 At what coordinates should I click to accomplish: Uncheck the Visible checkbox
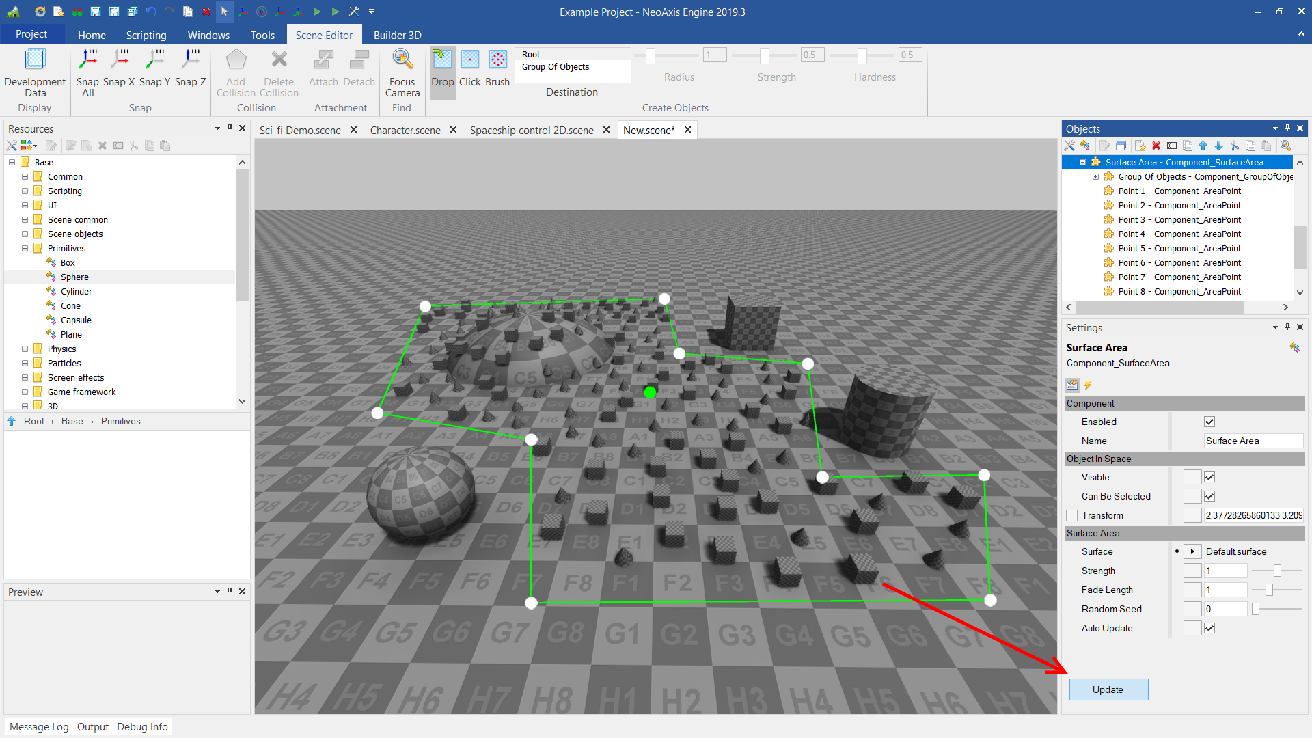click(1209, 477)
